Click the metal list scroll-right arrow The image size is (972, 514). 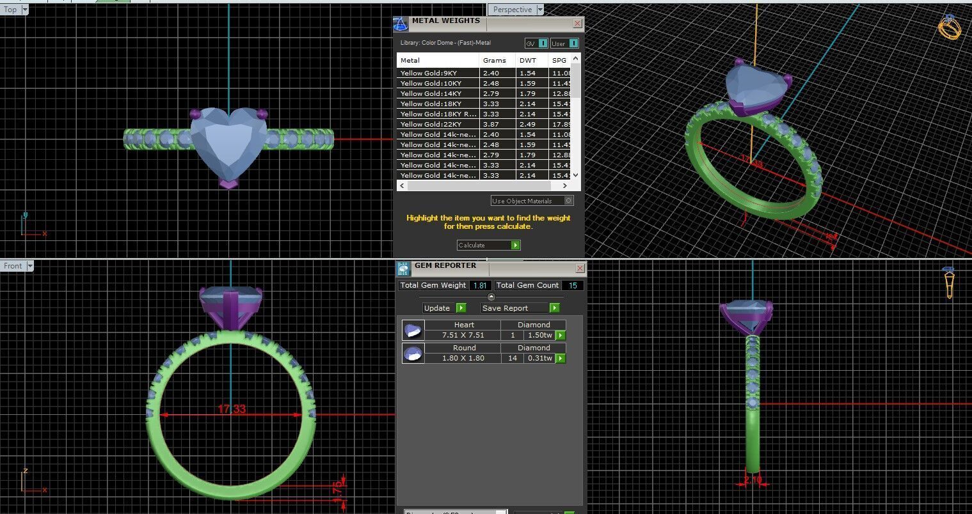pos(564,185)
